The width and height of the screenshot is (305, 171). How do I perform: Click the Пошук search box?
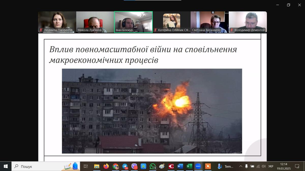38,166
